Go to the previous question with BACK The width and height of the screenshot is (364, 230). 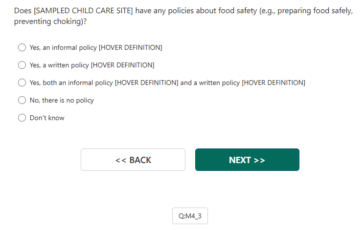[133, 160]
